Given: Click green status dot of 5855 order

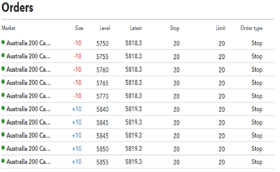Looking at the screenshot, I should pyautogui.click(x=3, y=161).
